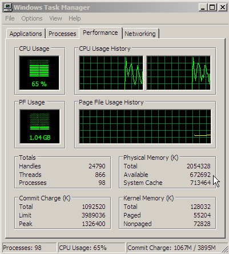Click Kernel Memory Nonpaged 72828
This screenshot has height=254, width=229.
point(202,224)
